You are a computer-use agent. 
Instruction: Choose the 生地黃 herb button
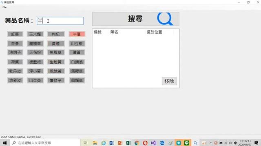(55, 62)
